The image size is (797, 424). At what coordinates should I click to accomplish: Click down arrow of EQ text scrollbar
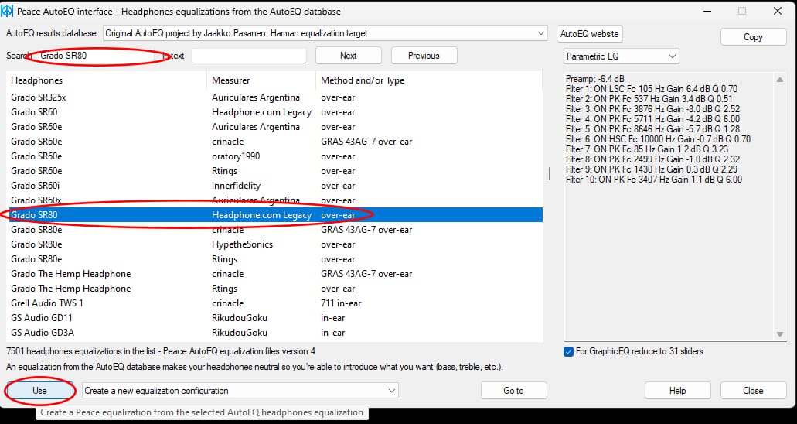(x=780, y=334)
